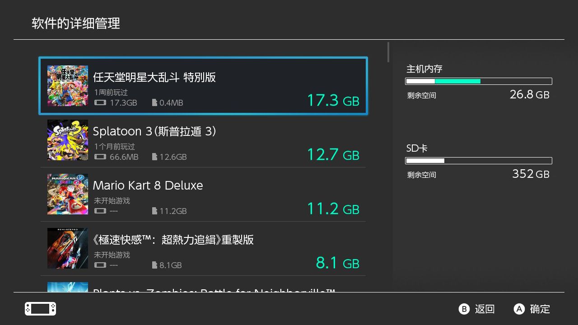Viewport: 578px width, 325px height.
Task: Click the console memory icon beside 17.3GB
Action: click(x=100, y=103)
